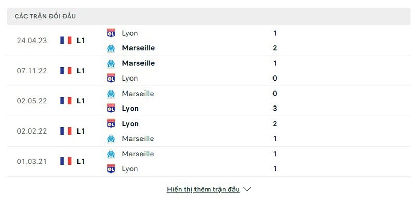
Task: Click L1 league label in 02.02.22 row
Action: click(81, 131)
